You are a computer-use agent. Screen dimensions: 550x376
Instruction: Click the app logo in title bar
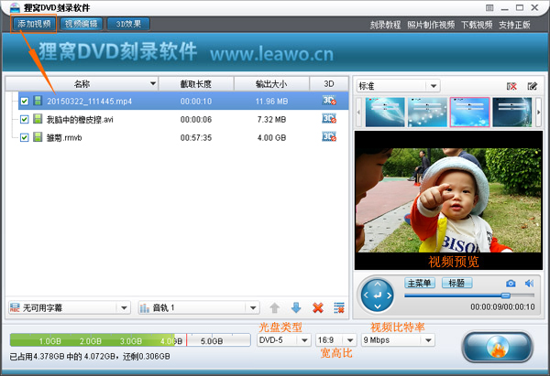tap(15, 7)
